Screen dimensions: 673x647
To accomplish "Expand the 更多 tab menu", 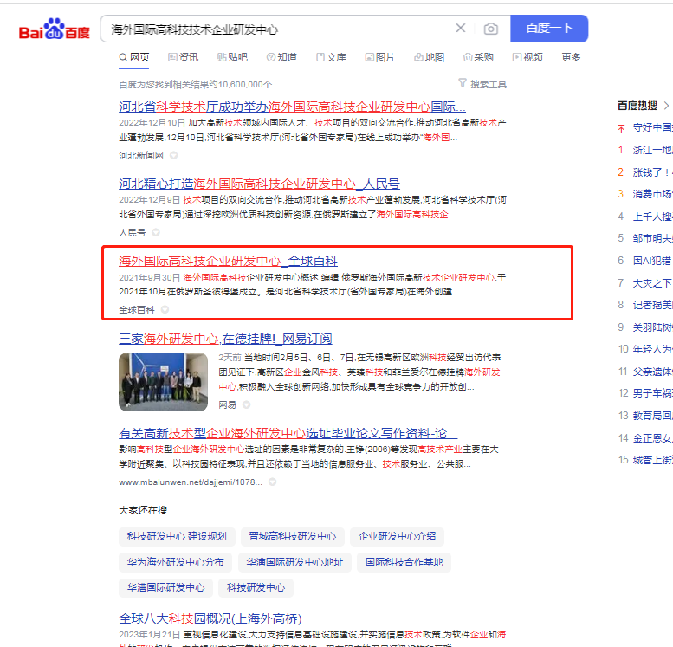I will tap(571, 57).
